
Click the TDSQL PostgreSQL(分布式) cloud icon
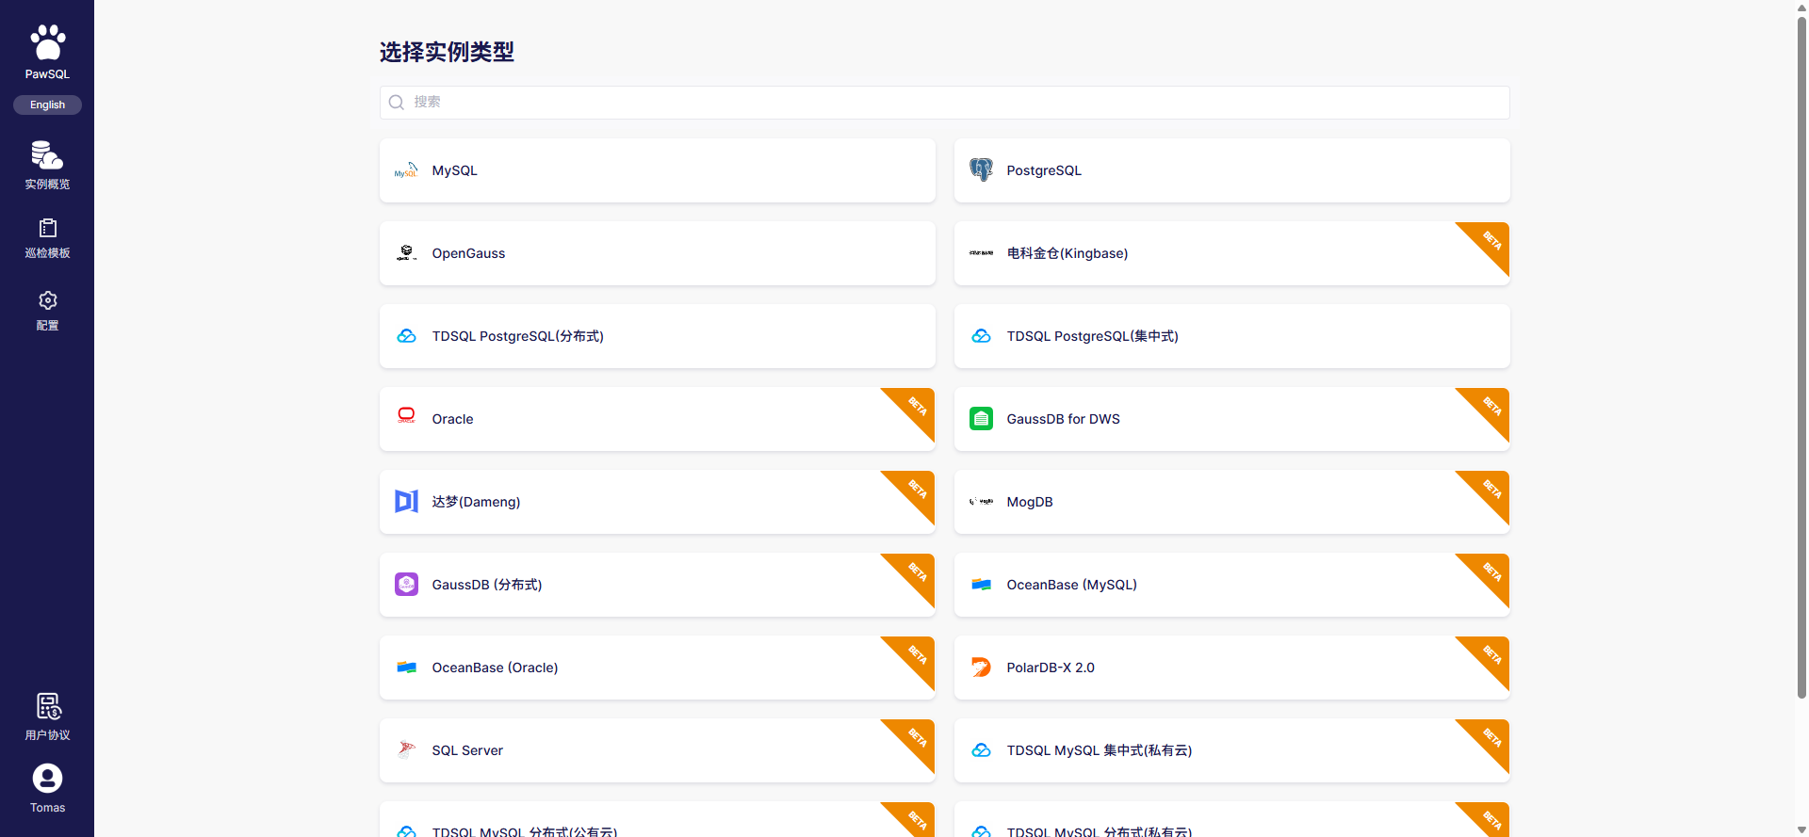tap(406, 336)
